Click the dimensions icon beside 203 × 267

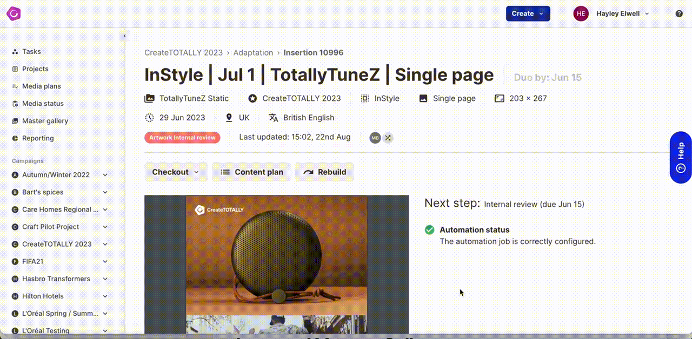500,98
